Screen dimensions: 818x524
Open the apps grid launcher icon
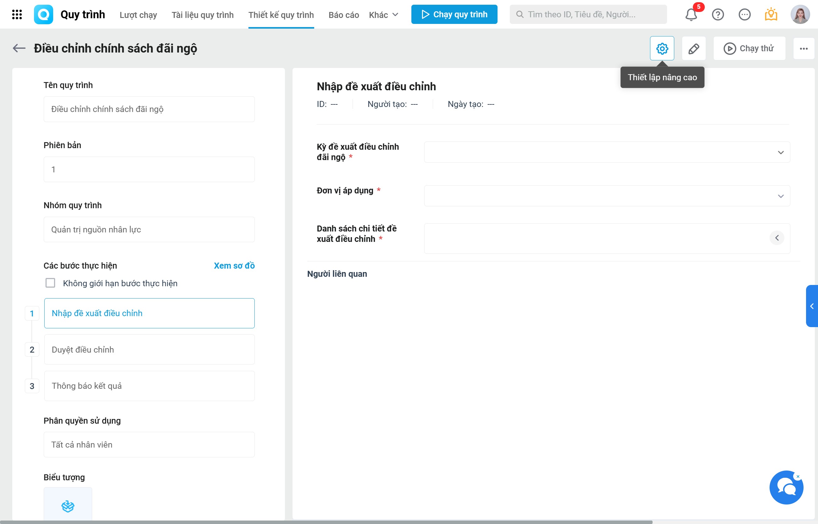click(17, 14)
